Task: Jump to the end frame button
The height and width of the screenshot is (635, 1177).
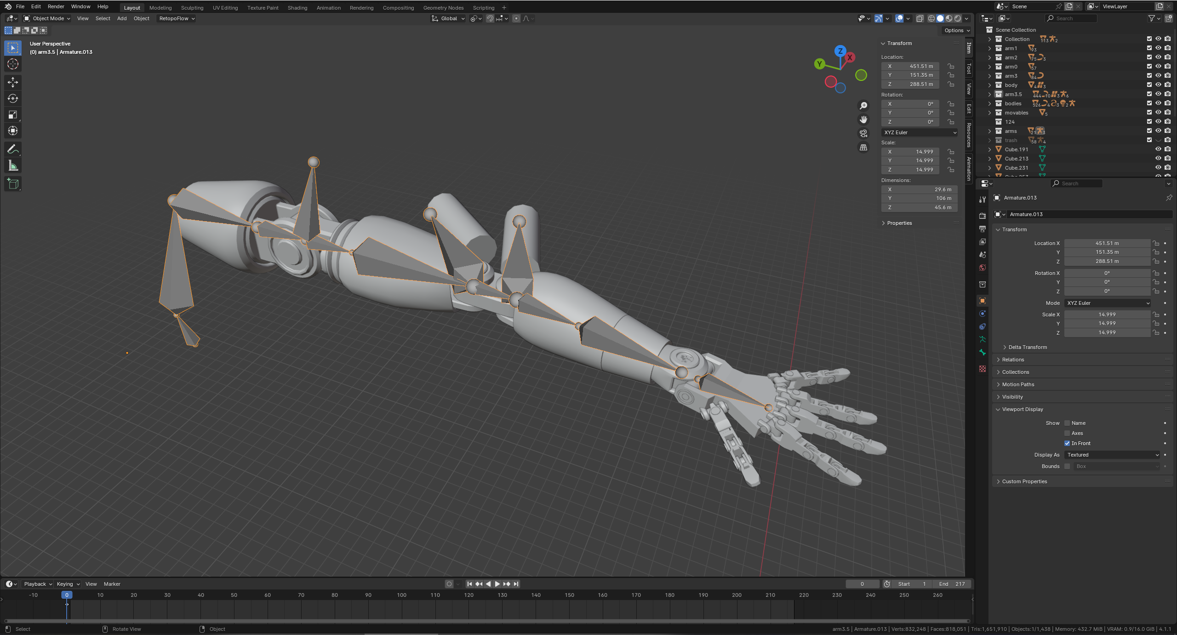Action: click(516, 584)
